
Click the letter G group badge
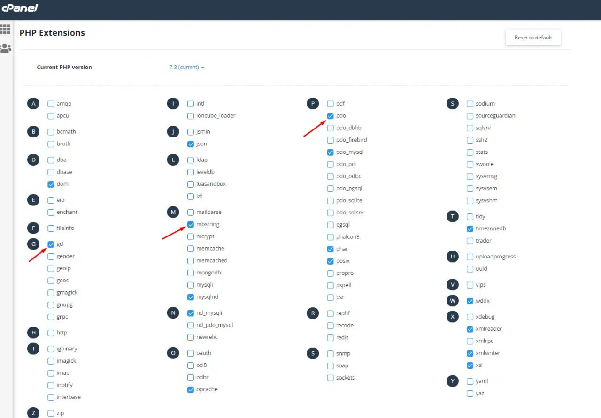[33, 244]
